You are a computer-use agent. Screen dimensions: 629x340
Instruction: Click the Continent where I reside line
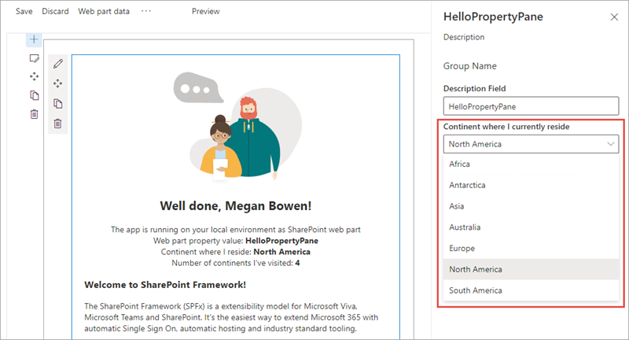235,252
